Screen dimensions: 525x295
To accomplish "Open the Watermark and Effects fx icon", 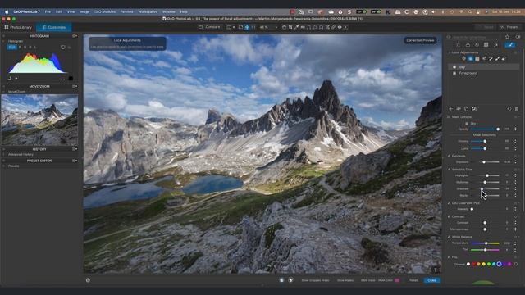I will point(495,44).
